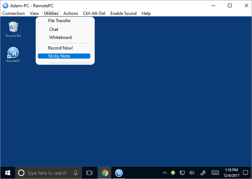Screen dimensions: 252x179
Task: Select the Sticky Note menu item
Action: pos(64,56)
